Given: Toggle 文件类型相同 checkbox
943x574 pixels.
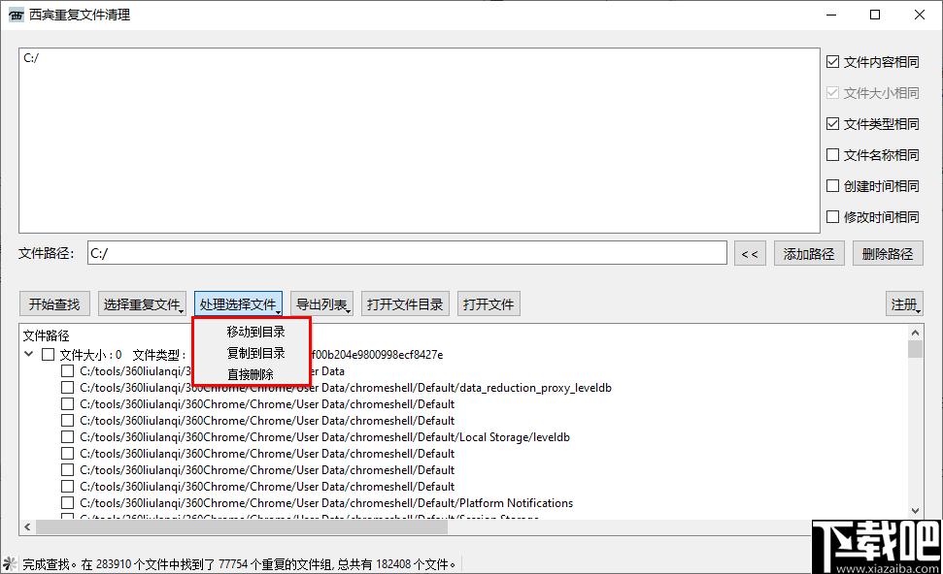Looking at the screenshot, I should 832,124.
